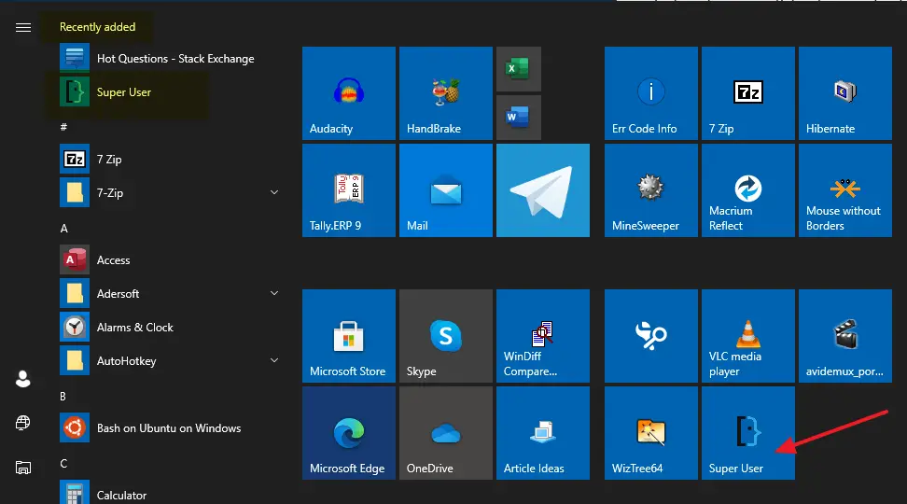This screenshot has height=504, width=907.
Task: Launch the Skype tile
Action: point(446,336)
